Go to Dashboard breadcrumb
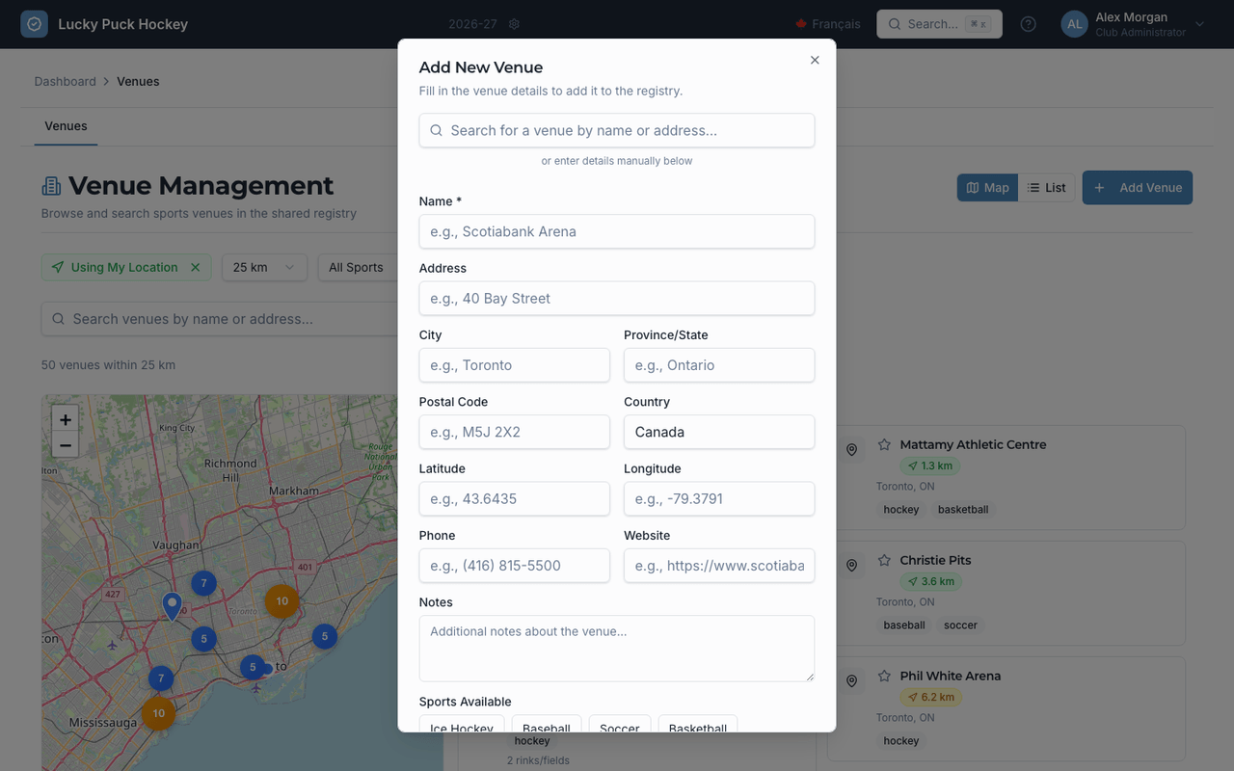This screenshot has width=1234, height=771. [65, 81]
